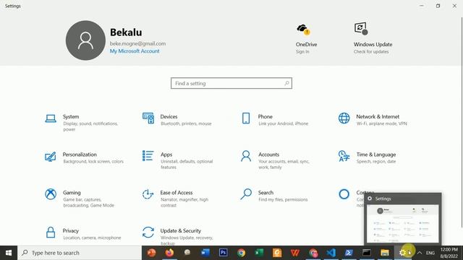Click 'Link your Android, iPhone' description

283,123
